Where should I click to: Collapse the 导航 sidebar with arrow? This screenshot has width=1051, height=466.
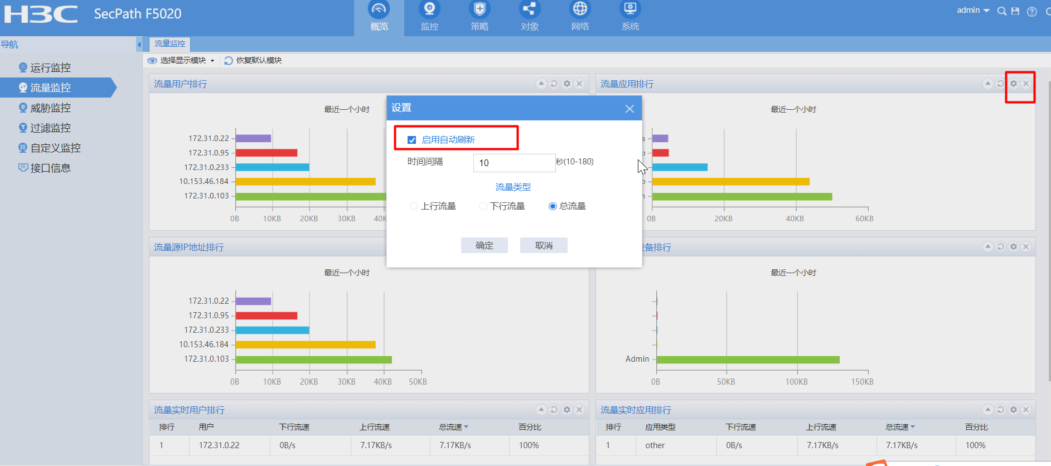139,44
